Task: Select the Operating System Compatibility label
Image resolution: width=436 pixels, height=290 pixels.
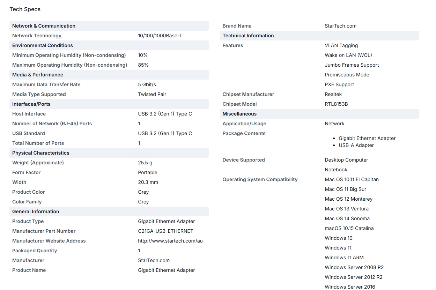Action: [260, 179]
